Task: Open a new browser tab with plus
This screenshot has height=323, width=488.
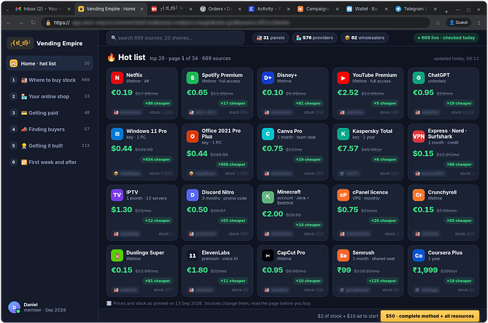Action: [x=446, y=11]
